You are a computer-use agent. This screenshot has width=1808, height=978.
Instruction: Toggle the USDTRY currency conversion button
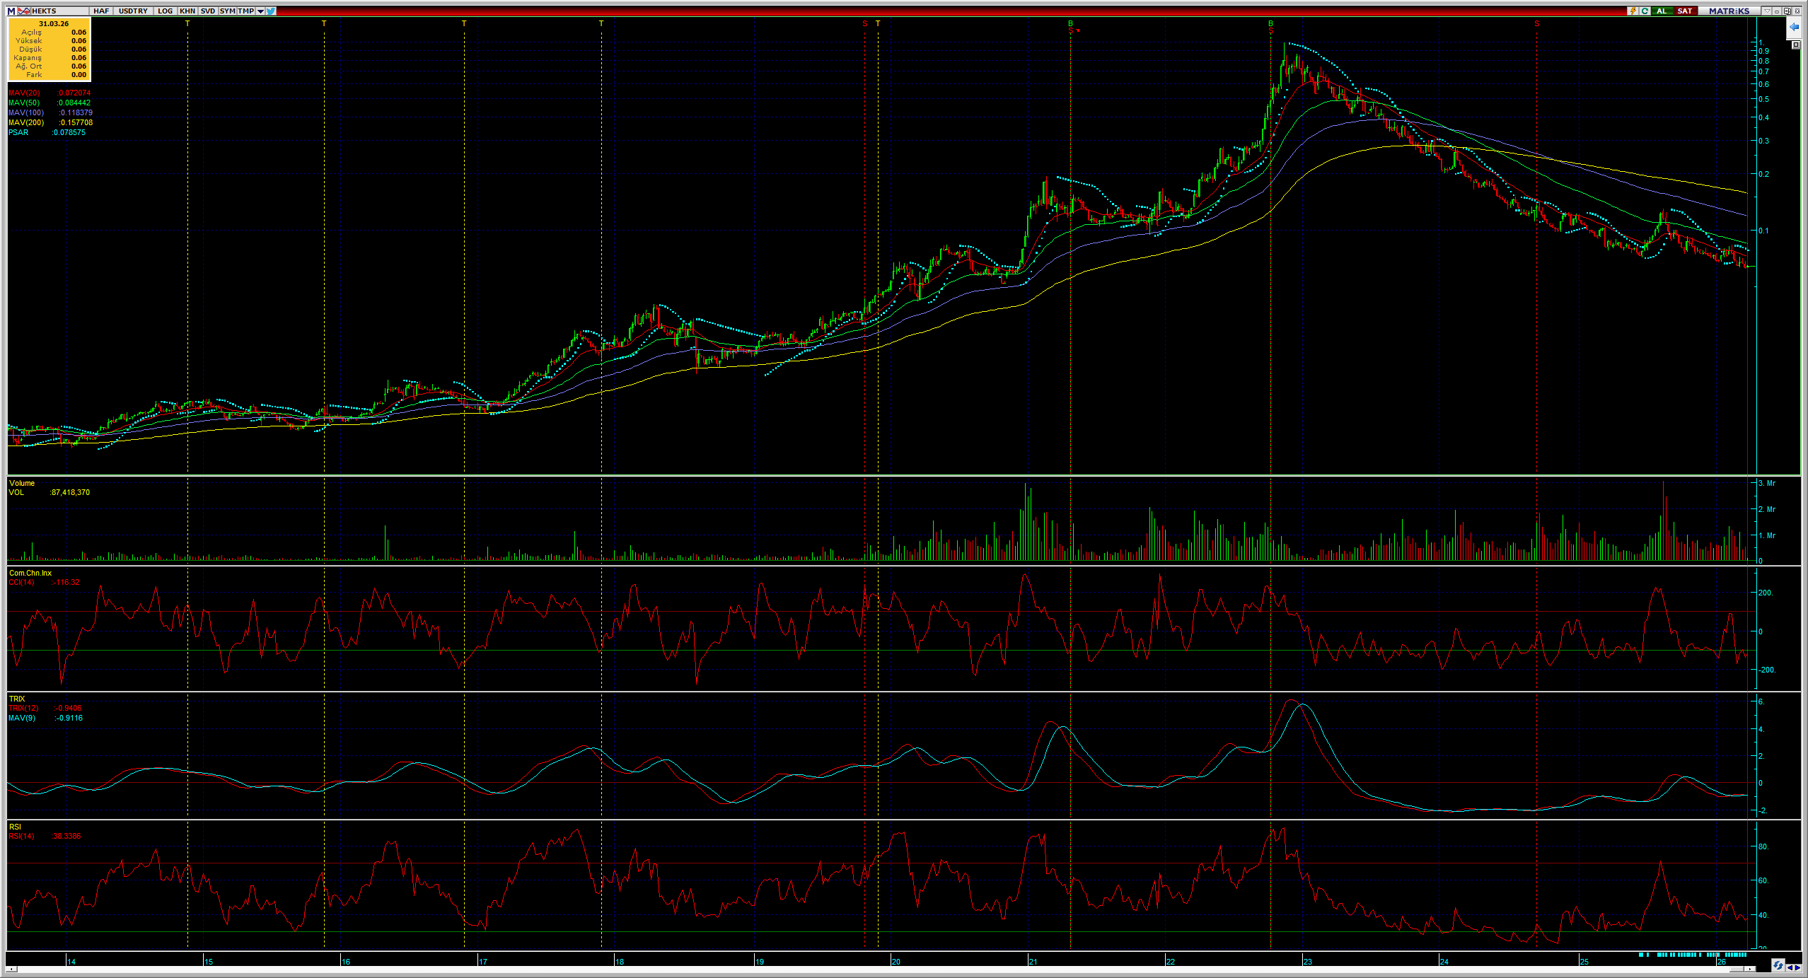point(133,11)
